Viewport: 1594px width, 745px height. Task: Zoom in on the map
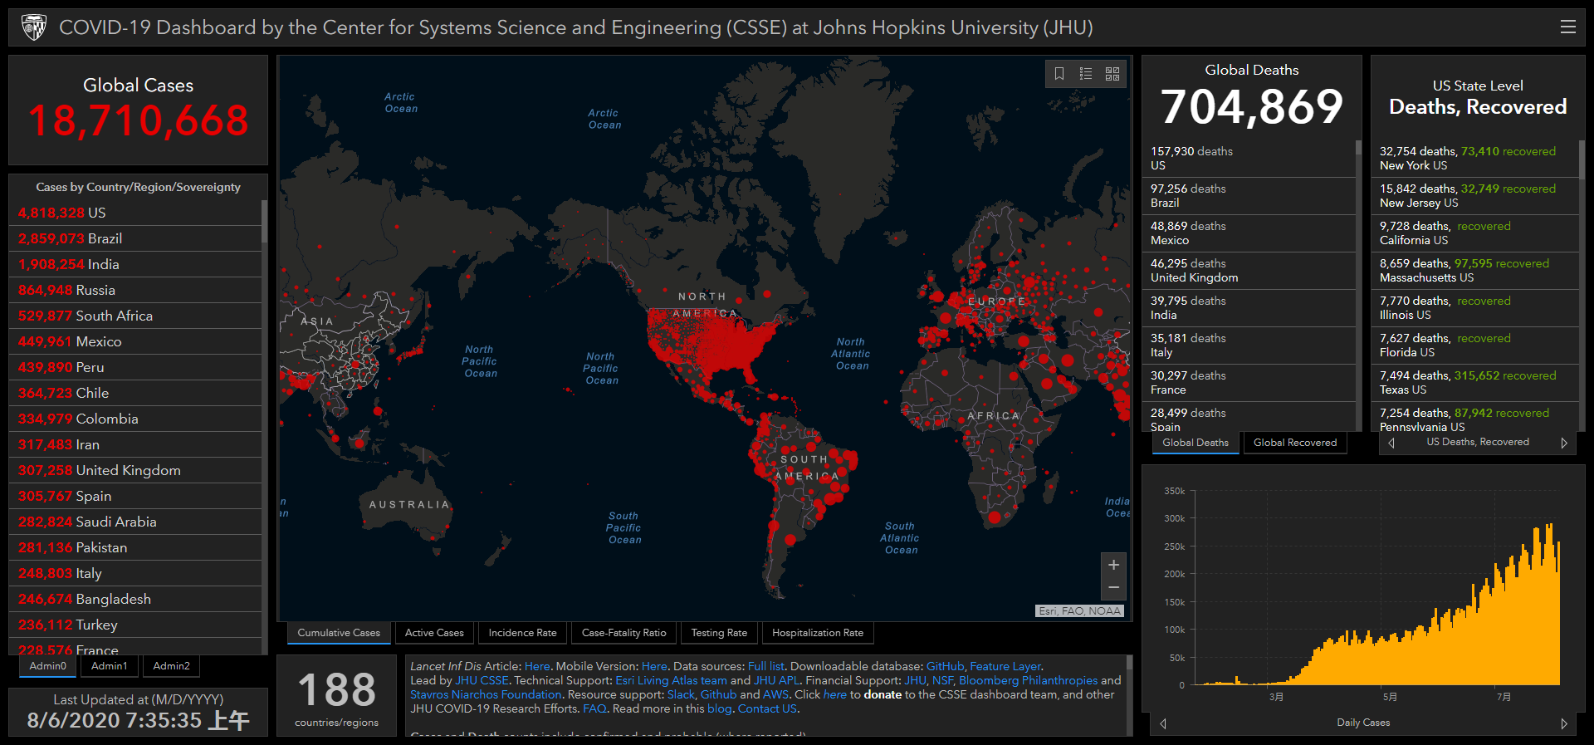tap(1113, 565)
